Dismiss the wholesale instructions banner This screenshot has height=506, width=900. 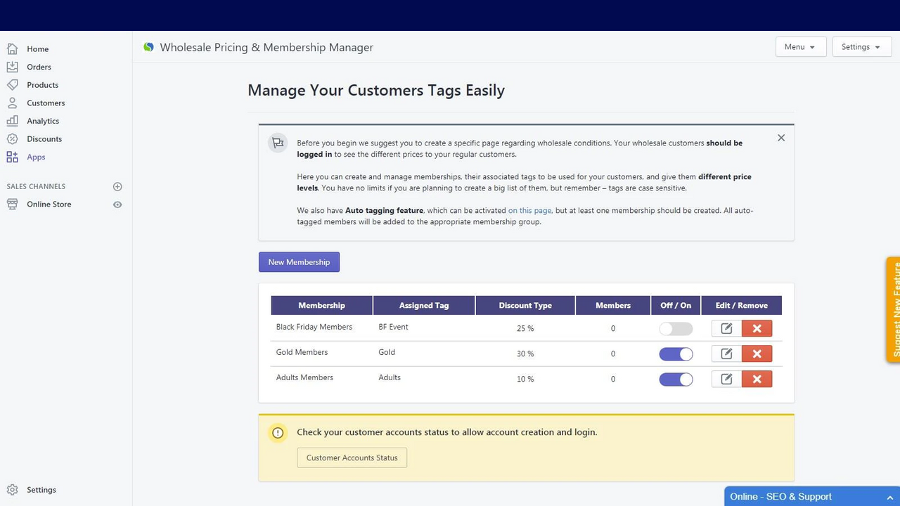pos(780,138)
